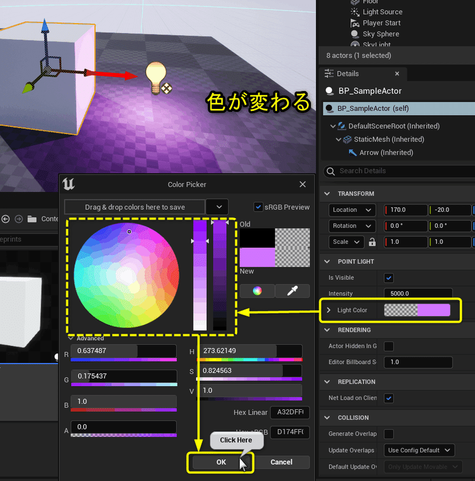Disable the Net Load on Client checkbox
Screen dimensions: 475x481
coord(388,398)
